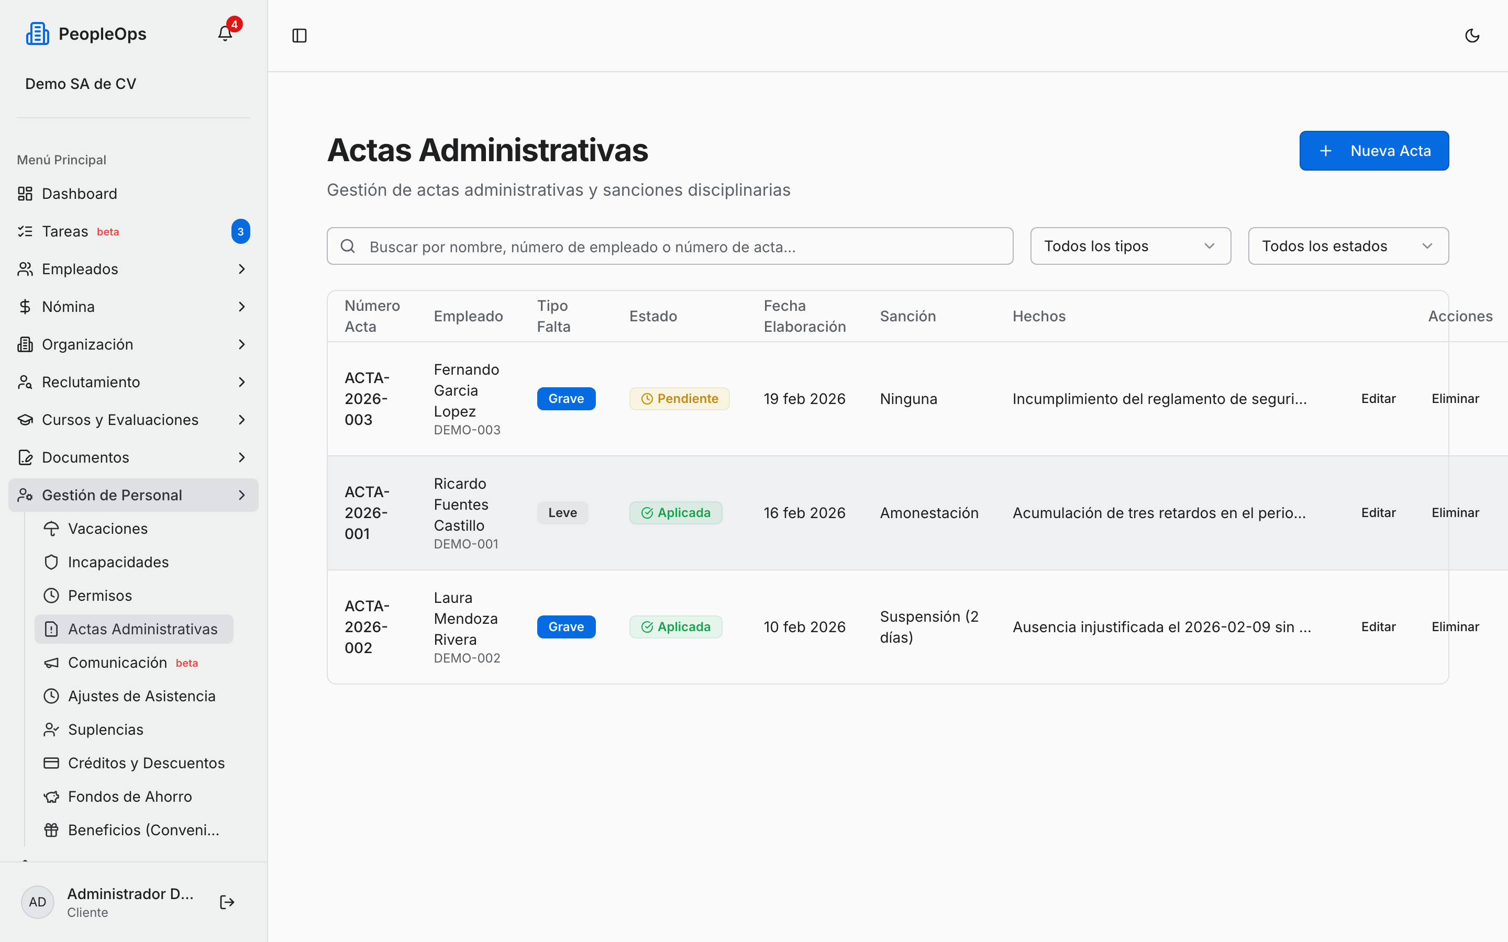Click the Permisos clock icon
Viewport: 1508px width, 942px height.
(x=51, y=596)
